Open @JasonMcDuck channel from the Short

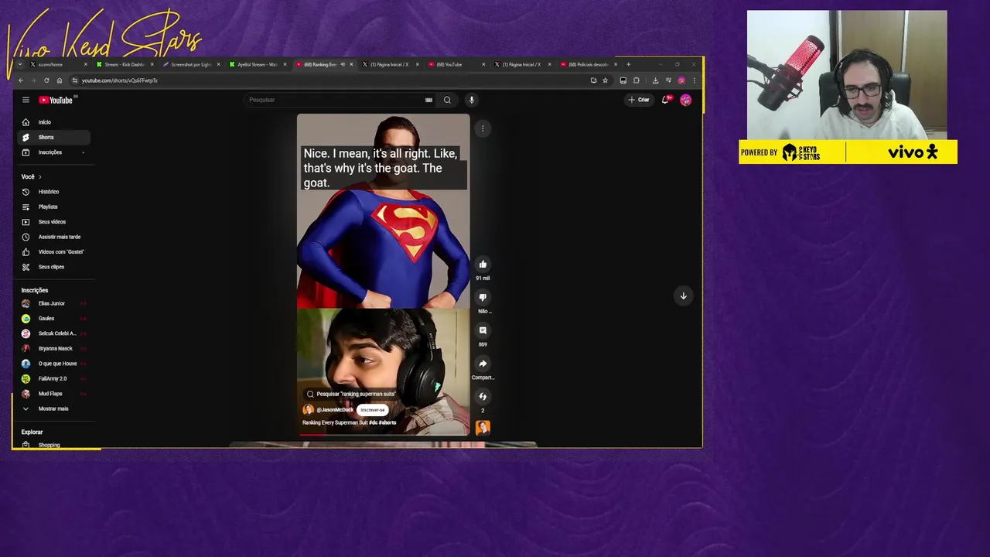[x=335, y=410]
